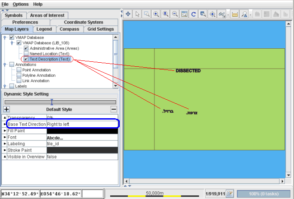The width and height of the screenshot is (294, 199).
Task: Uncheck Administrative Area (Areas) layer
Action: coord(26,48)
